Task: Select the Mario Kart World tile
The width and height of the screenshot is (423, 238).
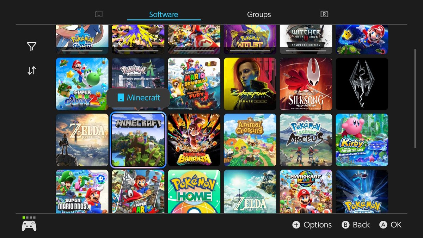Action: [x=306, y=191]
